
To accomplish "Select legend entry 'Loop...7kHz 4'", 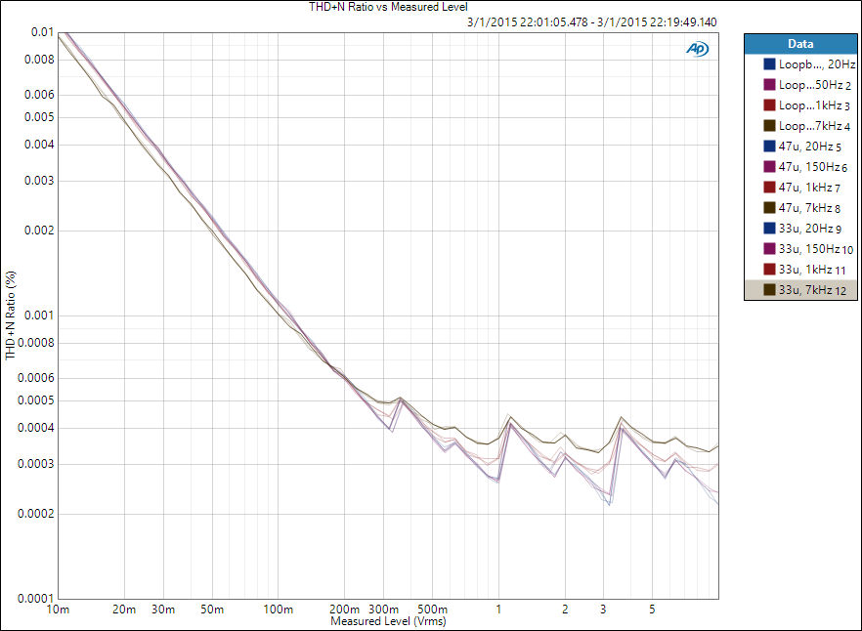I will coord(800,126).
